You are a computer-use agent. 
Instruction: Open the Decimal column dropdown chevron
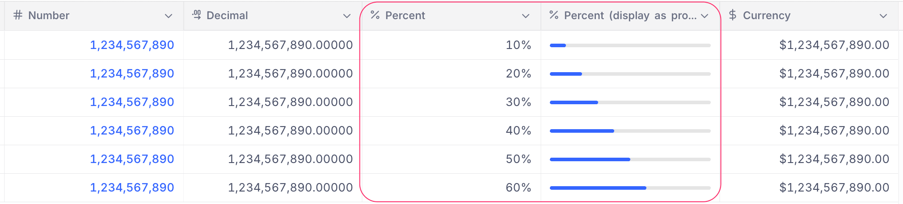click(347, 16)
